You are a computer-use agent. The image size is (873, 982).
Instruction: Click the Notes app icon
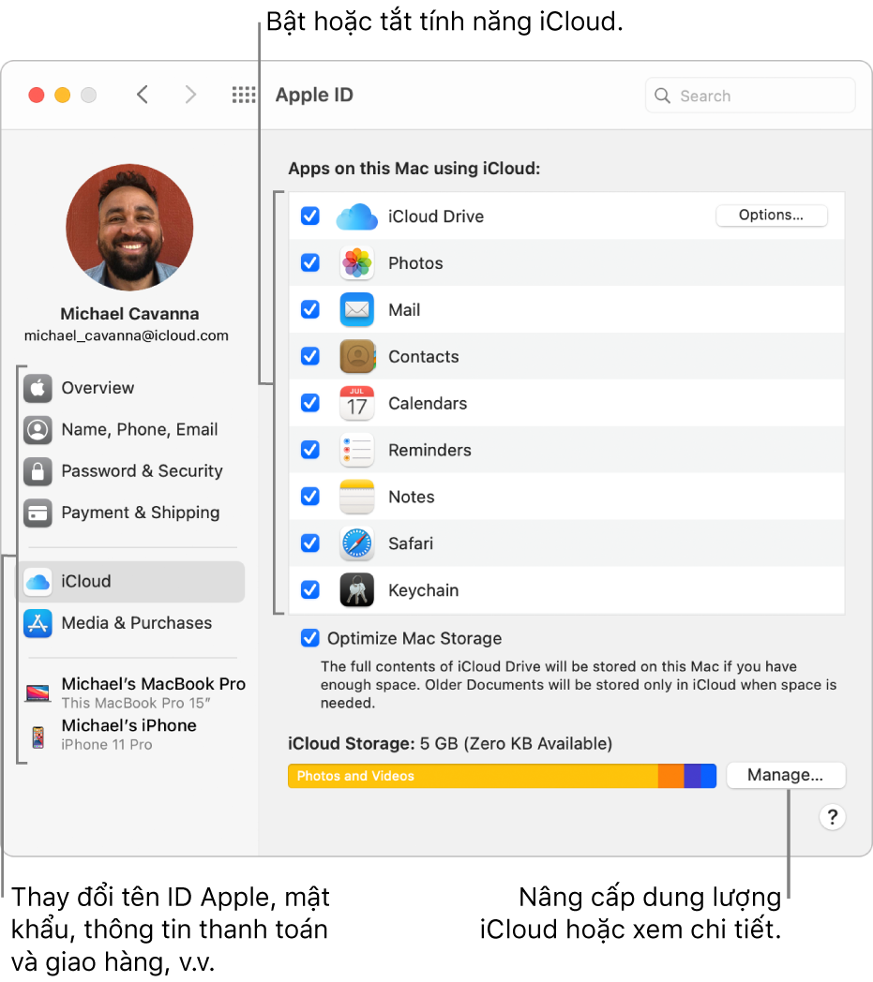[x=356, y=497]
